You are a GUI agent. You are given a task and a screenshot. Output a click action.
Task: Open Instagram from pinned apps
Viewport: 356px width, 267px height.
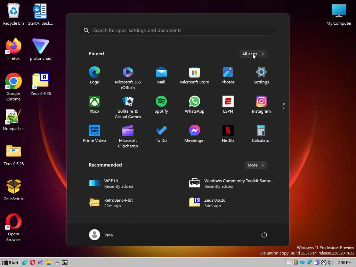click(261, 105)
